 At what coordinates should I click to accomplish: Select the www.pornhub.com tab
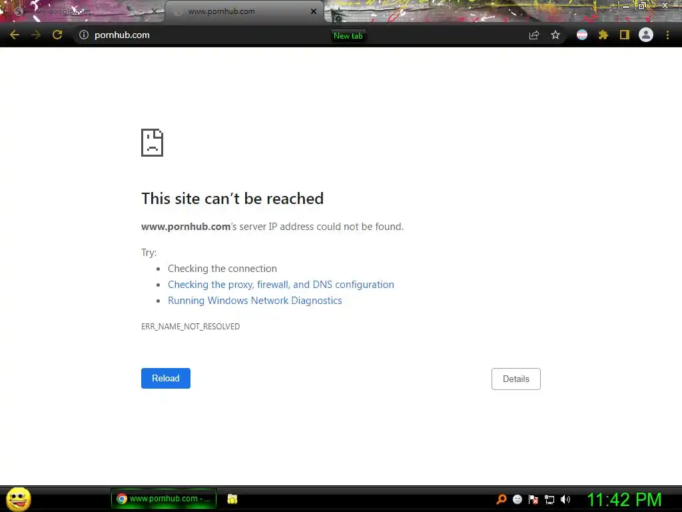pyautogui.click(x=244, y=11)
